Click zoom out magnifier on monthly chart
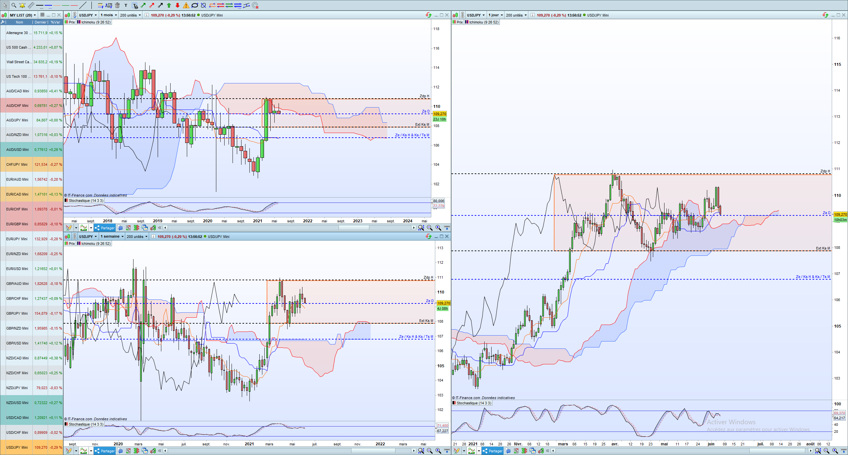Viewport: 848px width, 455px height. click(430, 228)
